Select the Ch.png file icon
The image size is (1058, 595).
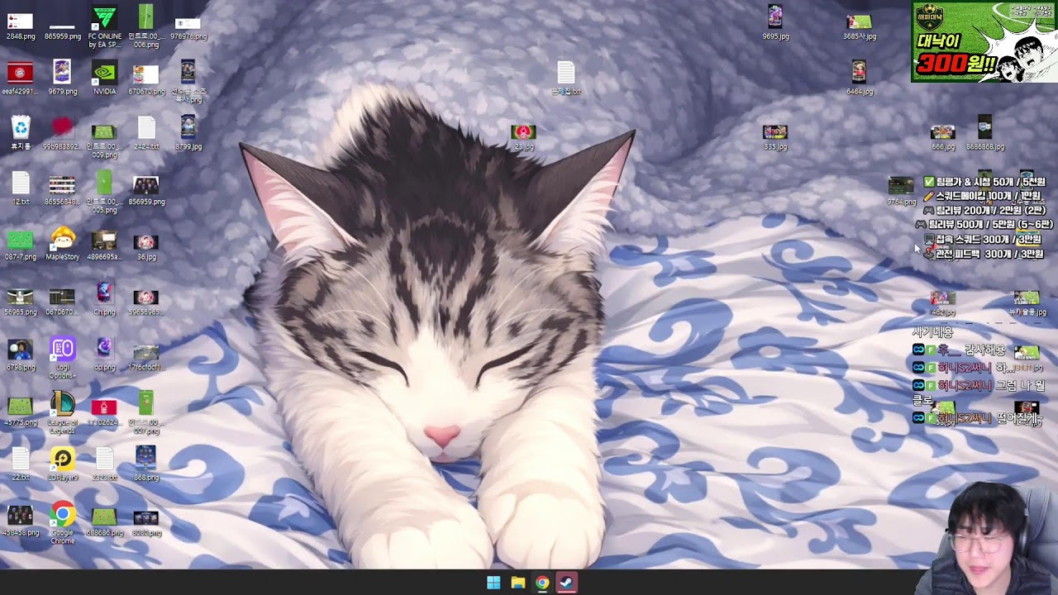tap(104, 295)
